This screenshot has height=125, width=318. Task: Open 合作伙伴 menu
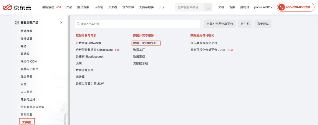pyautogui.click(x=128, y=7)
